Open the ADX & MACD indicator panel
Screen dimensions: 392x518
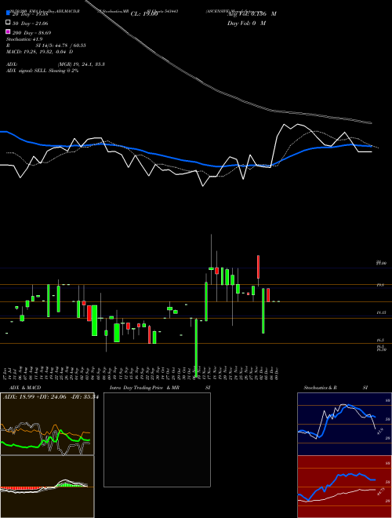[47, 424]
